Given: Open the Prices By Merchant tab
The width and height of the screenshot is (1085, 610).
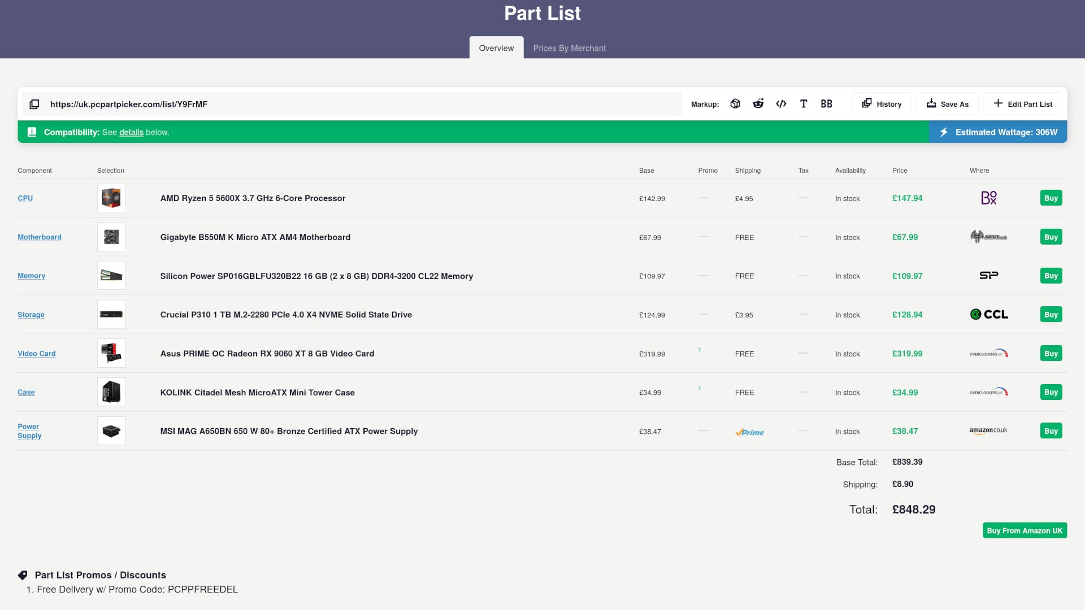Looking at the screenshot, I should tap(569, 48).
